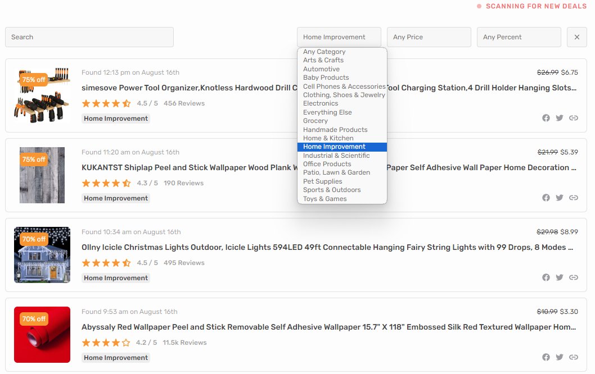The height and width of the screenshot is (374, 595).
Task: Open Abyssaly Red Wallpaper product title
Action: pyautogui.click(x=328, y=327)
